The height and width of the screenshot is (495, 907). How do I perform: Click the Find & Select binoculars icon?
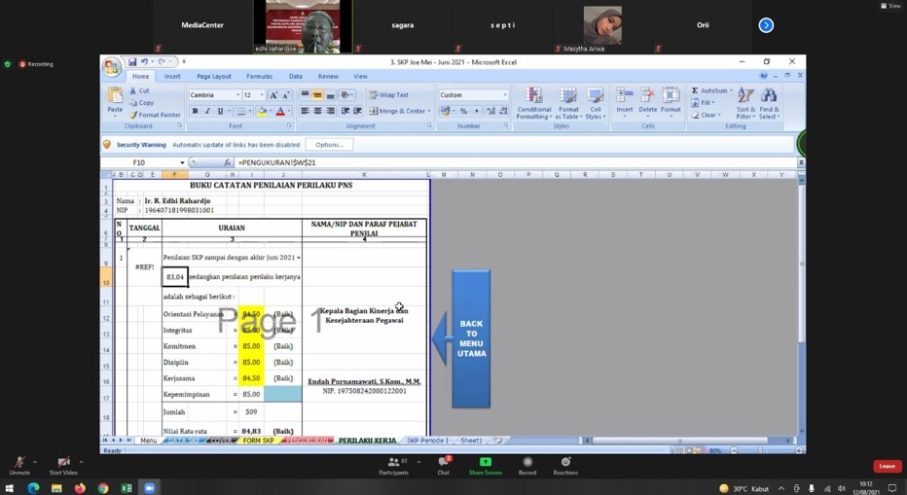(769, 102)
